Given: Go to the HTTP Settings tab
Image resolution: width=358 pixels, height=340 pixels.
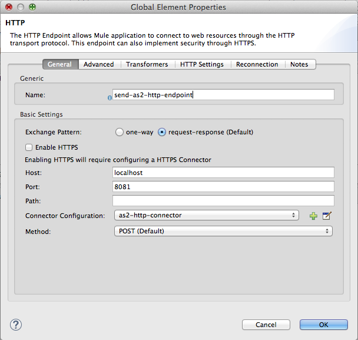Looking at the screenshot, I should (x=201, y=64).
